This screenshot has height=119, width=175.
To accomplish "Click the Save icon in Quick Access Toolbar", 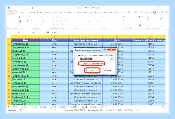I will [x=13, y=8].
